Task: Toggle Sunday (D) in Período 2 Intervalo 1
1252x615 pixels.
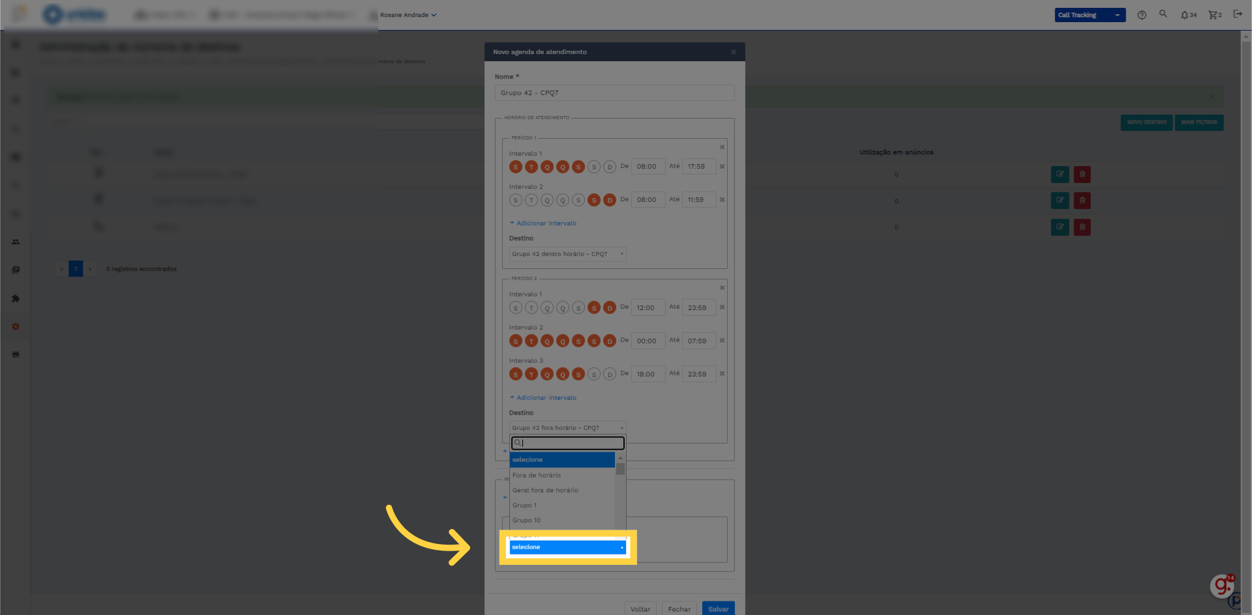Action: [610, 307]
